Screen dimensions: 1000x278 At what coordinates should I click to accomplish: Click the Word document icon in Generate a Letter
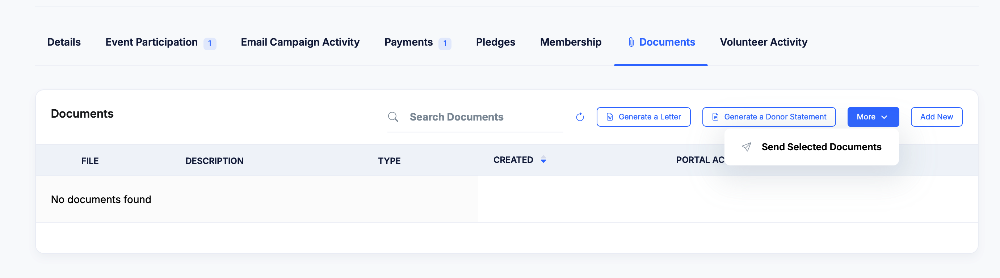[609, 117]
